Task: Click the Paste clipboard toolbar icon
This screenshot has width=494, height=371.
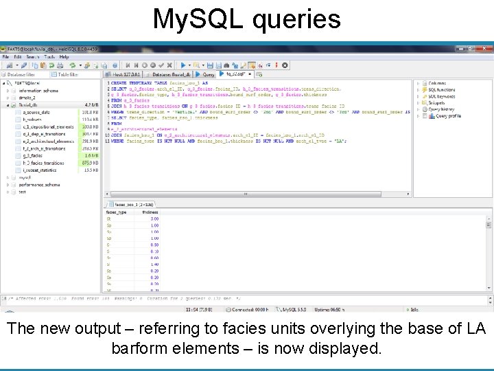Action: [43, 65]
